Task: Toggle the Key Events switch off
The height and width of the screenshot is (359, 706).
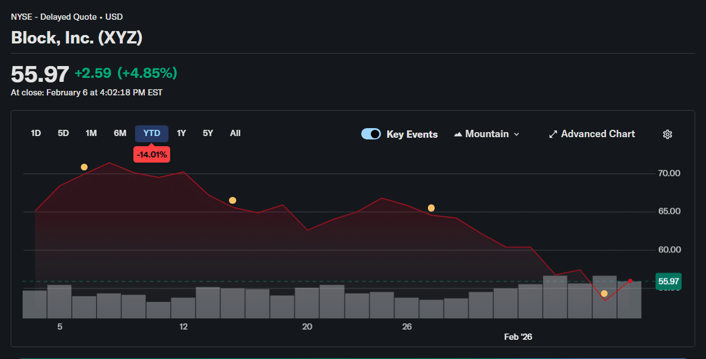Action: click(x=371, y=134)
